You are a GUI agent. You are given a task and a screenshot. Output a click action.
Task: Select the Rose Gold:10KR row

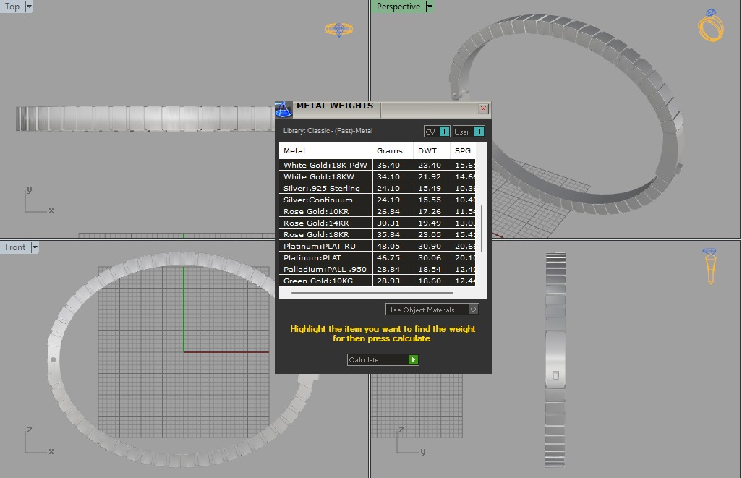(x=378, y=212)
